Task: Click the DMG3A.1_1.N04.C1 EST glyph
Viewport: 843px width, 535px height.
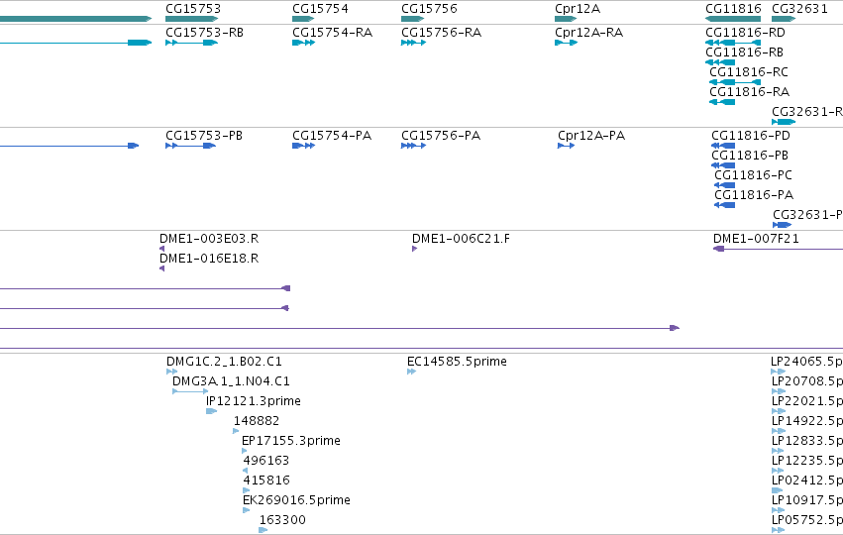Action: coord(190,391)
